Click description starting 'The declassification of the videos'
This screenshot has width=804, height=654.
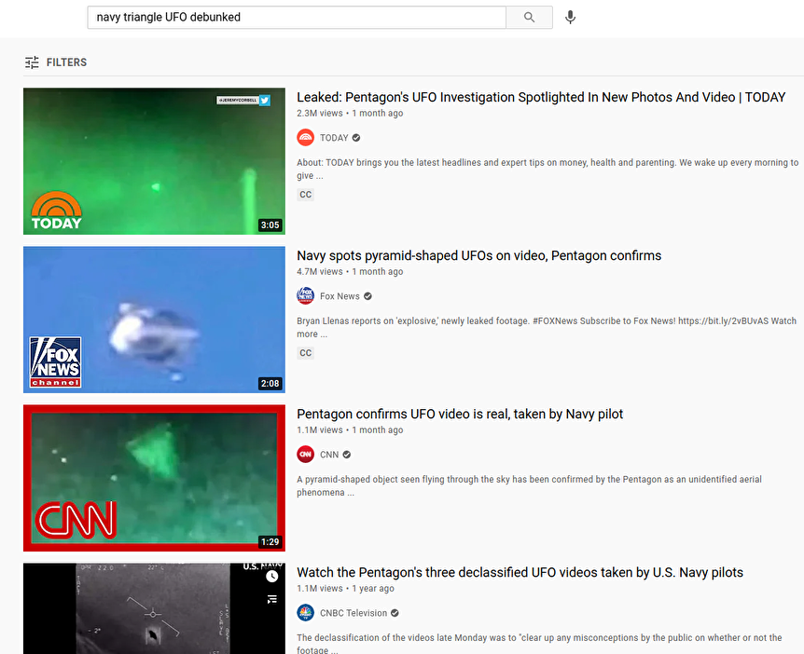539,643
